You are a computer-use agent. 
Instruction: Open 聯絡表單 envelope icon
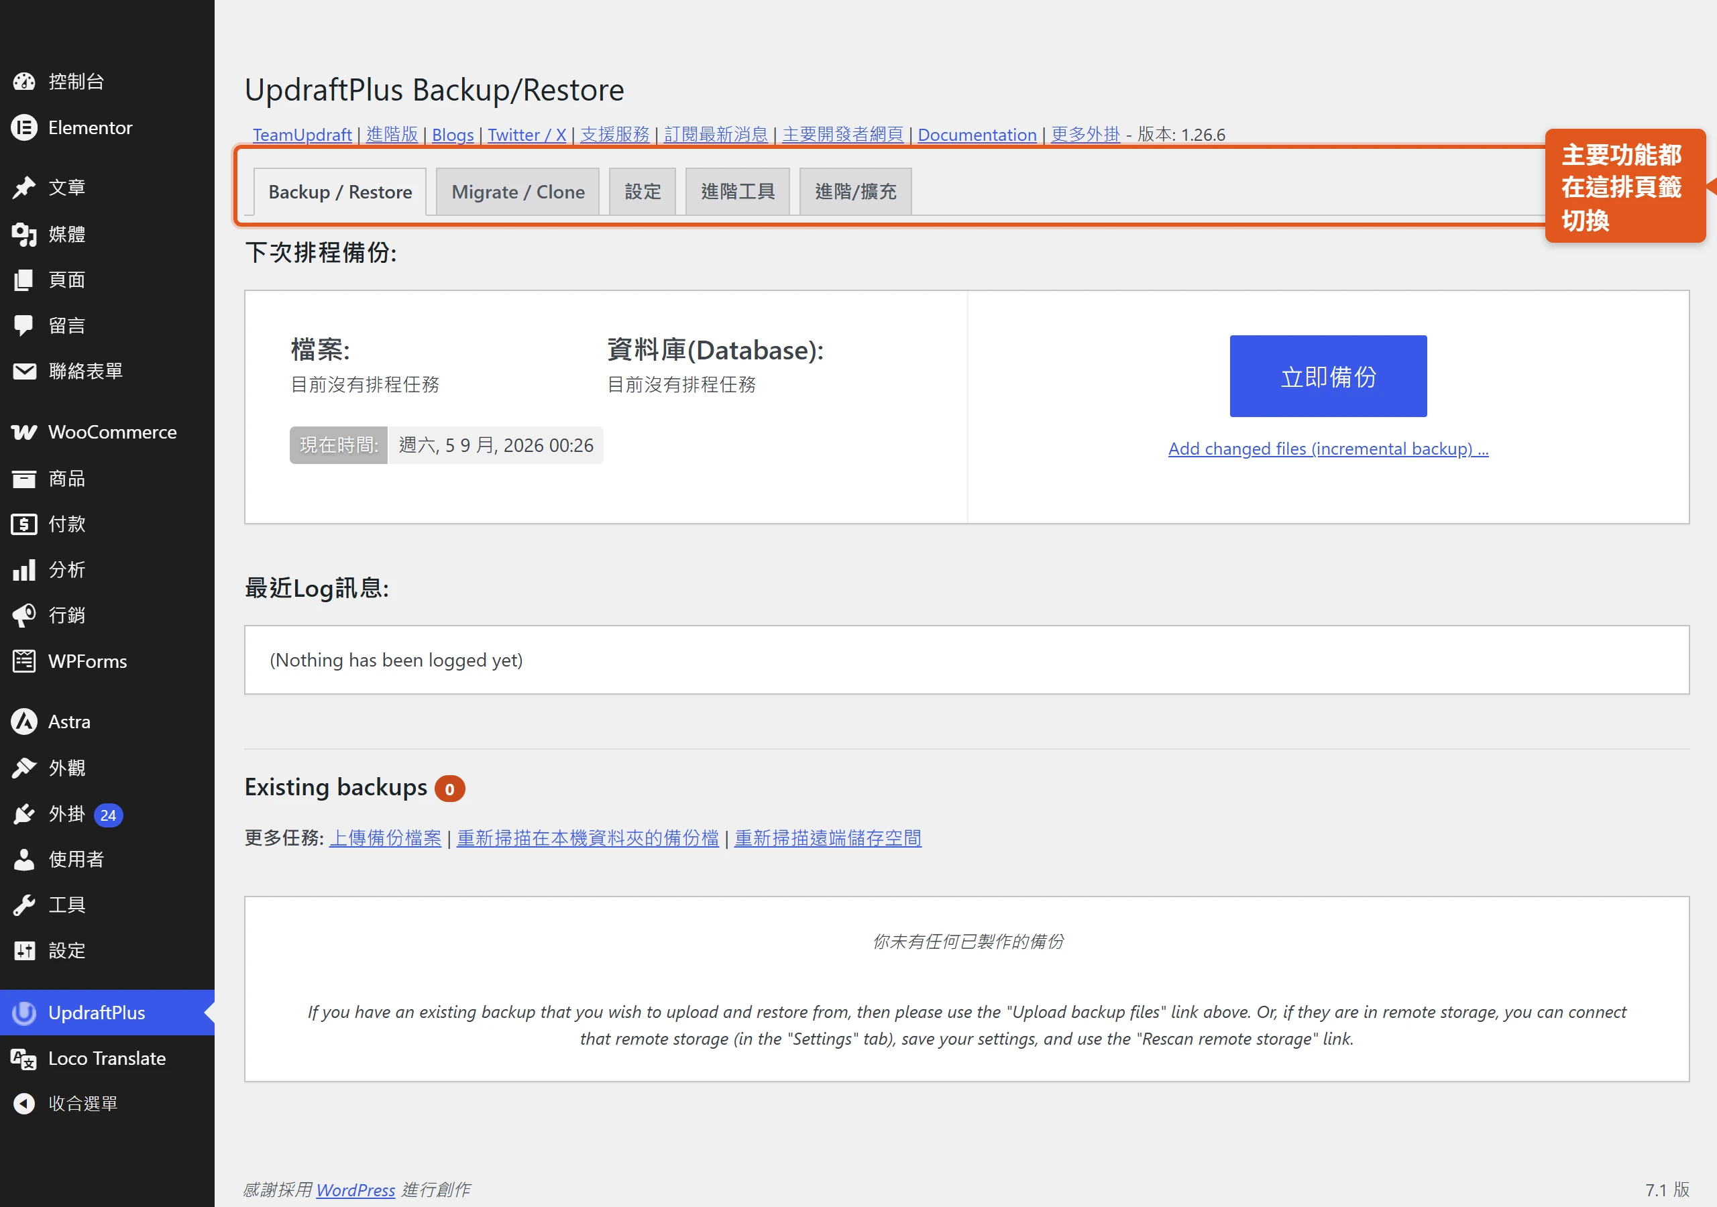[24, 371]
